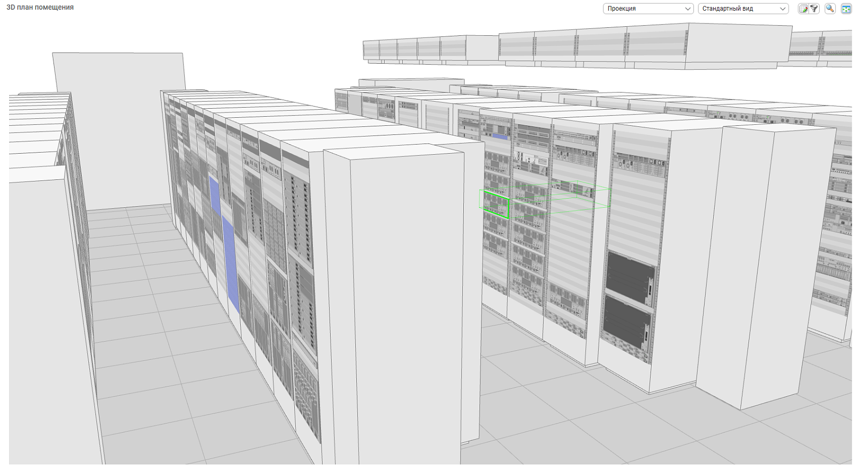Select the lower blue panel in rack
Image resolution: width=856 pixels, height=468 pixels.
[231, 265]
